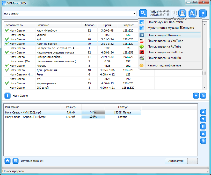The image size is (211, 175).
Task: Click the magnifier search button
Action: pos(143,13)
